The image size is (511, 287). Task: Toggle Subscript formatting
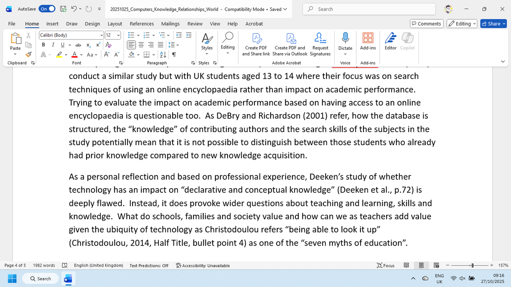[88, 45]
